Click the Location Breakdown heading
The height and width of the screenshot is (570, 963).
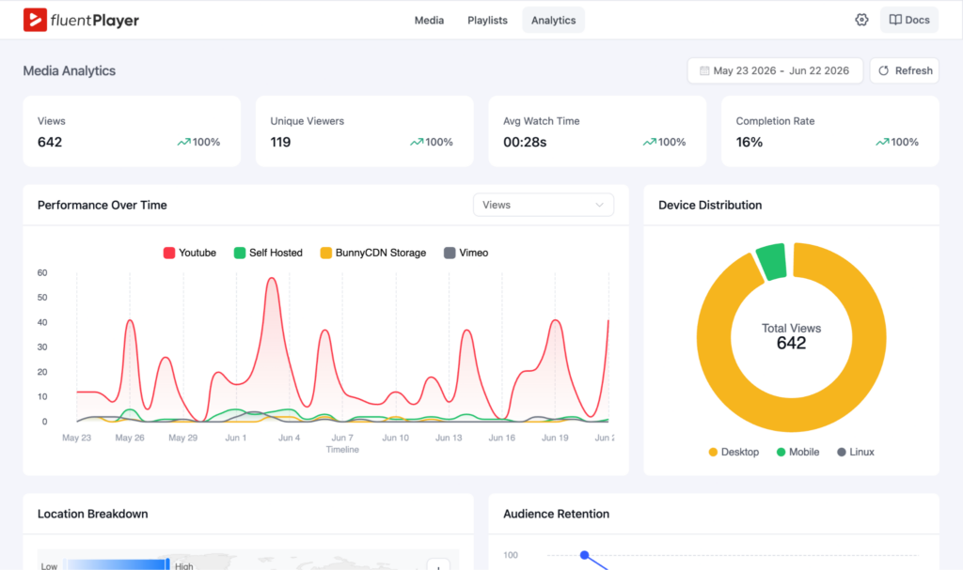[93, 514]
